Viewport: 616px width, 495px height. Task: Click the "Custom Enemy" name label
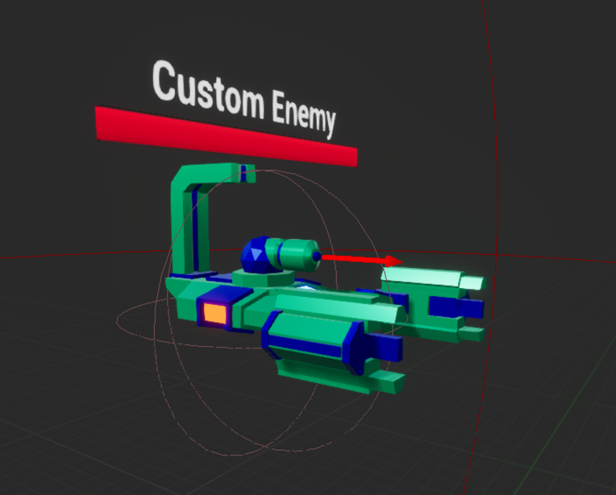click(244, 99)
